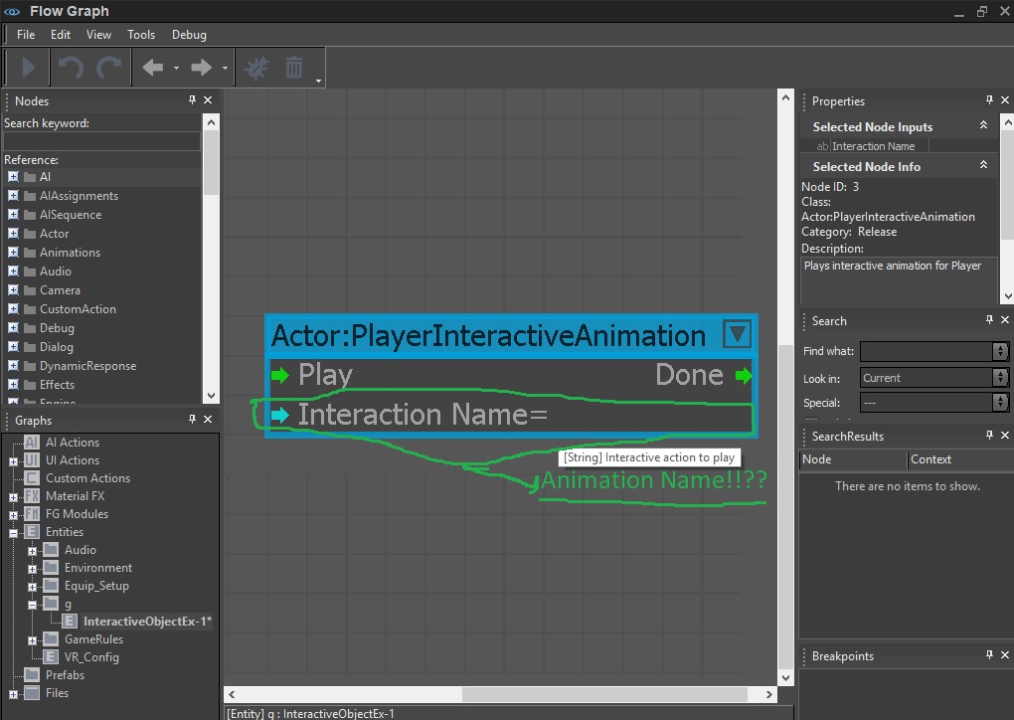Select the VR_Config entity graph
Viewport: 1014px width, 720px height.
point(91,656)
